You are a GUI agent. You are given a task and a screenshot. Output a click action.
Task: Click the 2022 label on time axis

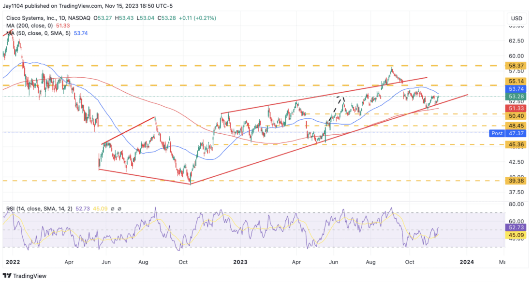[13, 262]
